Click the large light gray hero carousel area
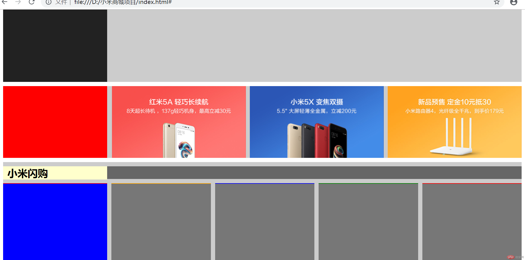 point(314,46)
